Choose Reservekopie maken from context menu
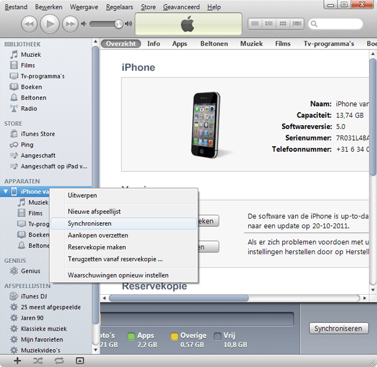Viewport: 377px width, 367px height. [124, 247]
